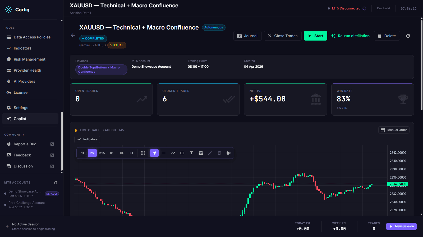This screenshot has width=423, height=237.
Task: Click the Open Trades card
Action: 111,100
